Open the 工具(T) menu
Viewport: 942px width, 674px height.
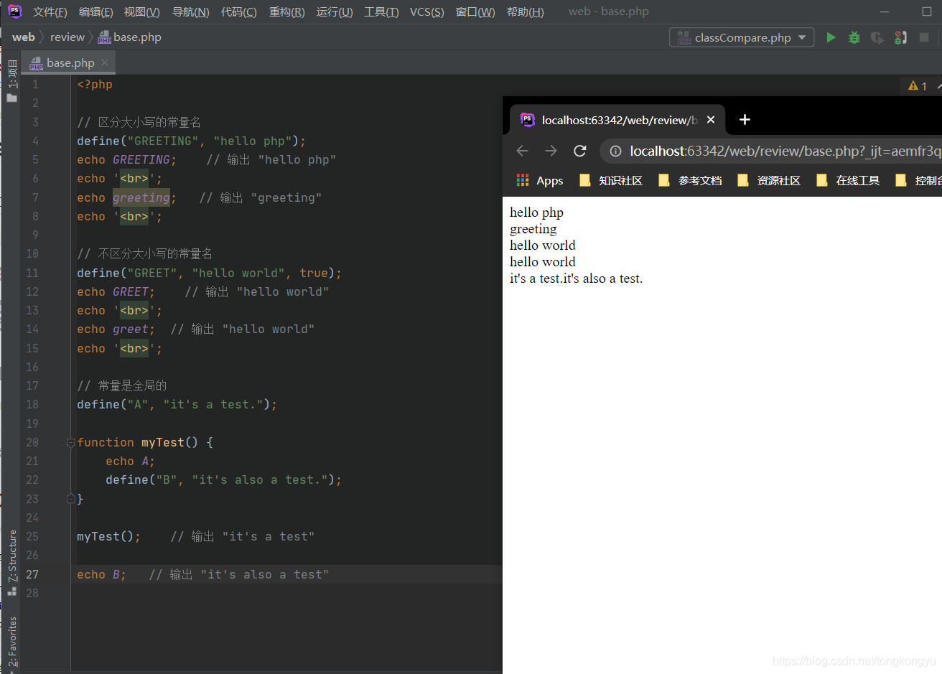tap(381, 12)
